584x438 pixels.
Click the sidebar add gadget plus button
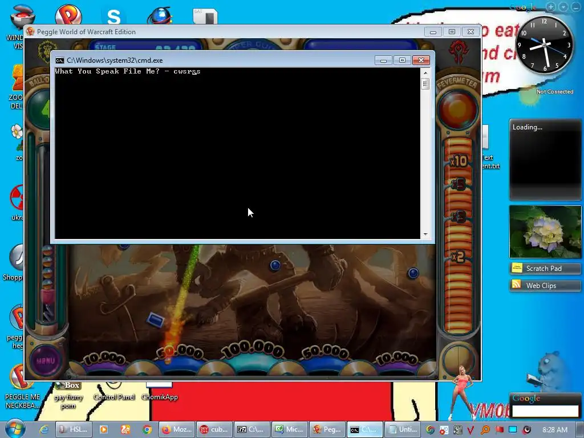(551, 7)
